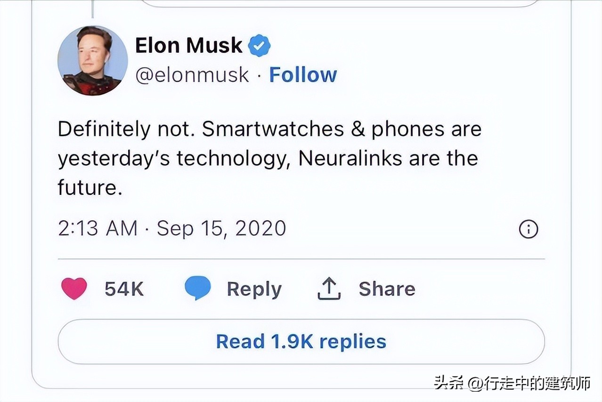The image size is (602, 402).
Task: Open the Read 1.9K replies button
Action: (x=301, y=341)
